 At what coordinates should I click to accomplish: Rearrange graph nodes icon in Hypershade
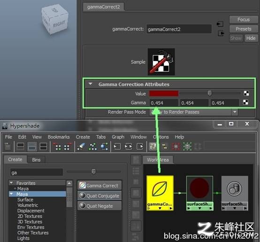92,147
